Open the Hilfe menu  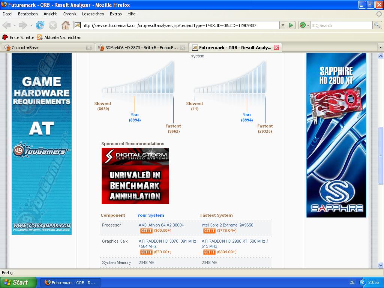pos(132,14)
